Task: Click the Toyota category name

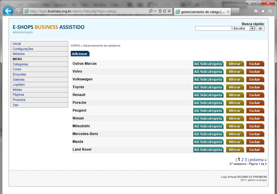Action: [x=78, y=87]
